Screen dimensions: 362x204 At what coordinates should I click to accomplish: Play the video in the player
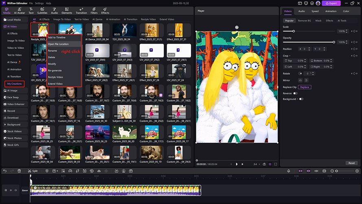(237, 164)
